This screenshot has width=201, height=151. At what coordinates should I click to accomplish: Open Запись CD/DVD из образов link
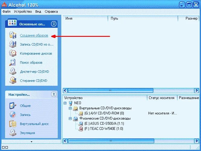(37, 44)
